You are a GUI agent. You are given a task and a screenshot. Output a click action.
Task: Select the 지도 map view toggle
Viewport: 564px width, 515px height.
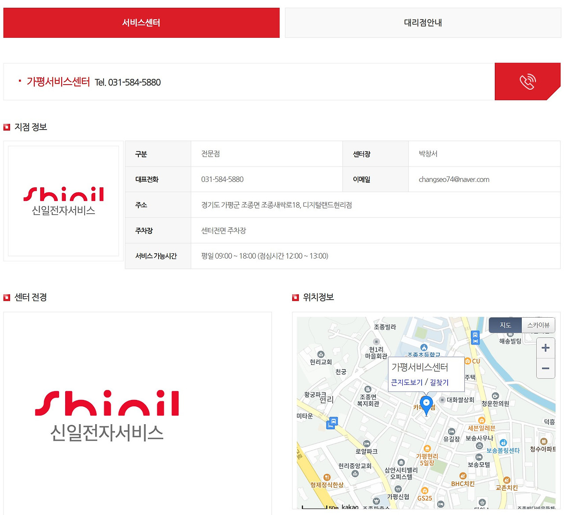(x=505, y=325)
